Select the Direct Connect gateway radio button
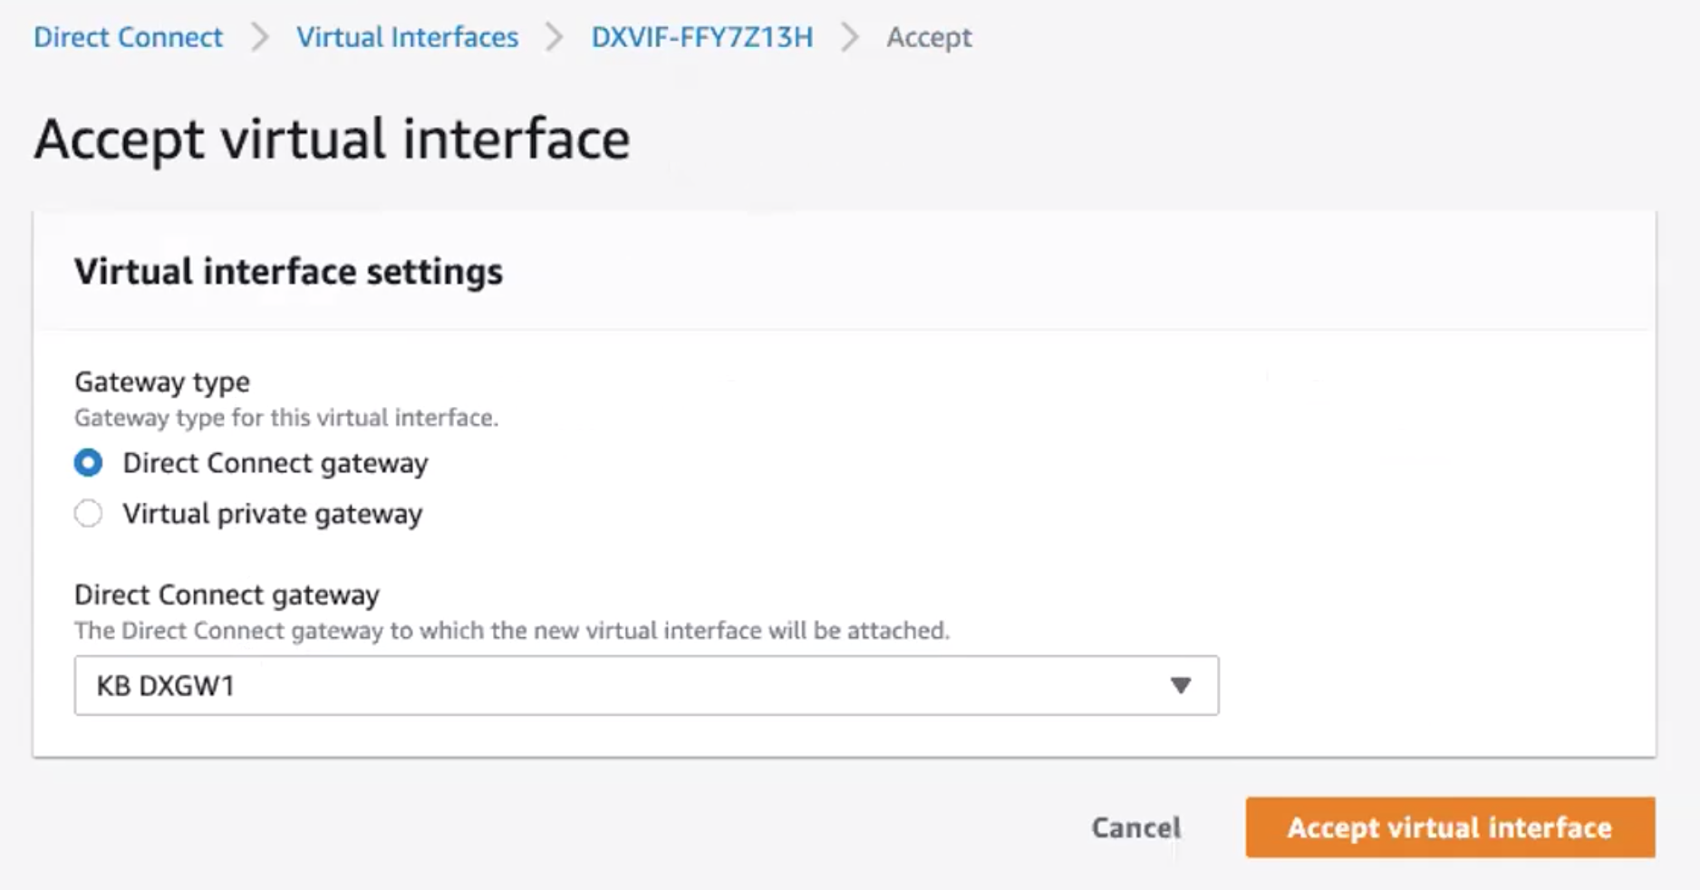The image size is (1700, 890). coord(88,463)
